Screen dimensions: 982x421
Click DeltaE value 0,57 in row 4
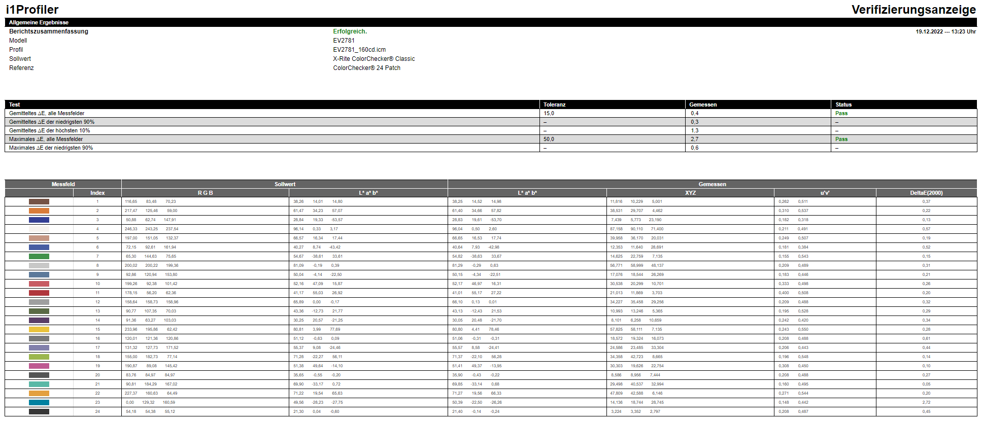pos(926,229)
